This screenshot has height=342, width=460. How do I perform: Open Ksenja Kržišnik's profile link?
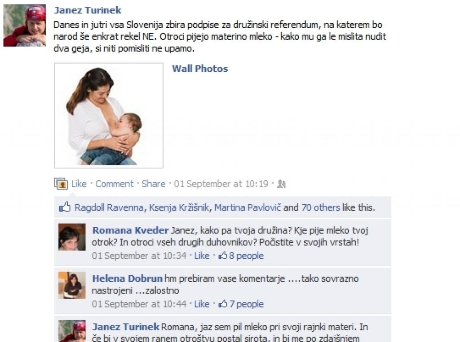coord(179,208)
